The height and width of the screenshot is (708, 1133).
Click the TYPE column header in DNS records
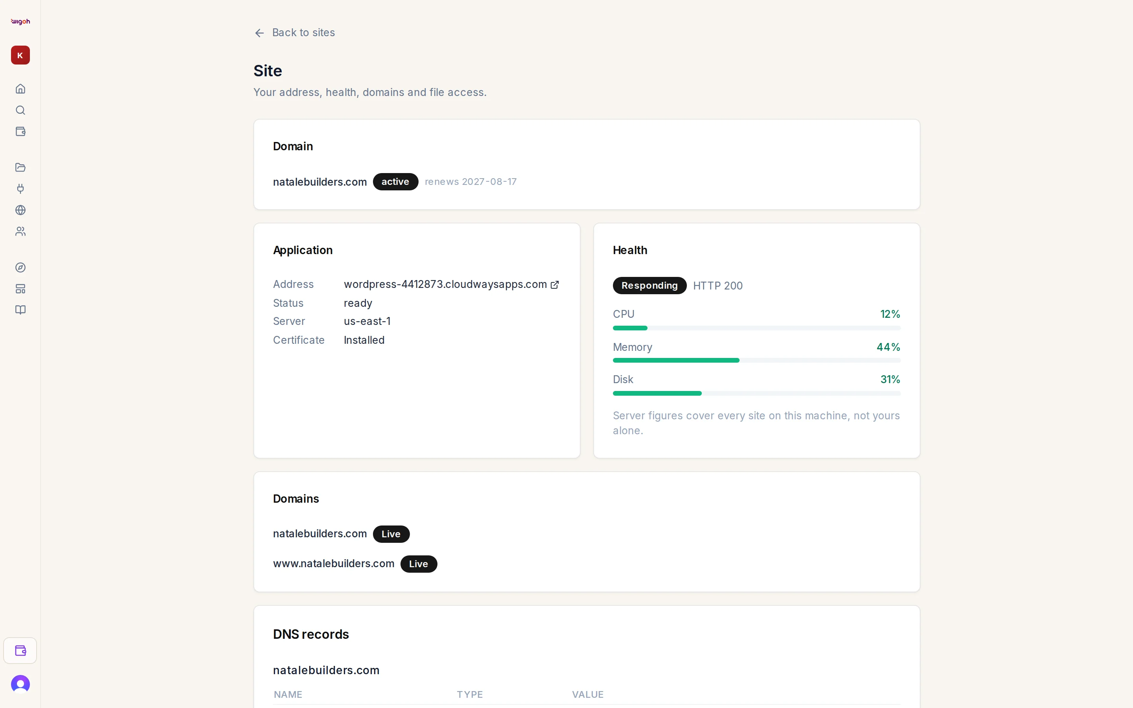tap(470, 694)
